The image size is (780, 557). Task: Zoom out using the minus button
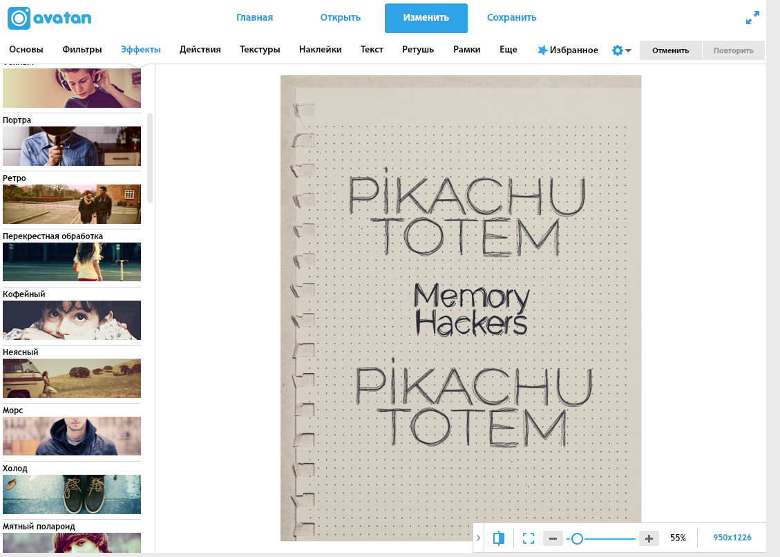click(x=553, y=538)
